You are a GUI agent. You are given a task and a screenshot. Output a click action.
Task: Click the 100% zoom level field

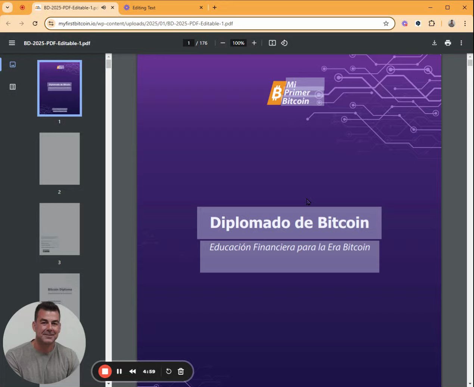238,43
